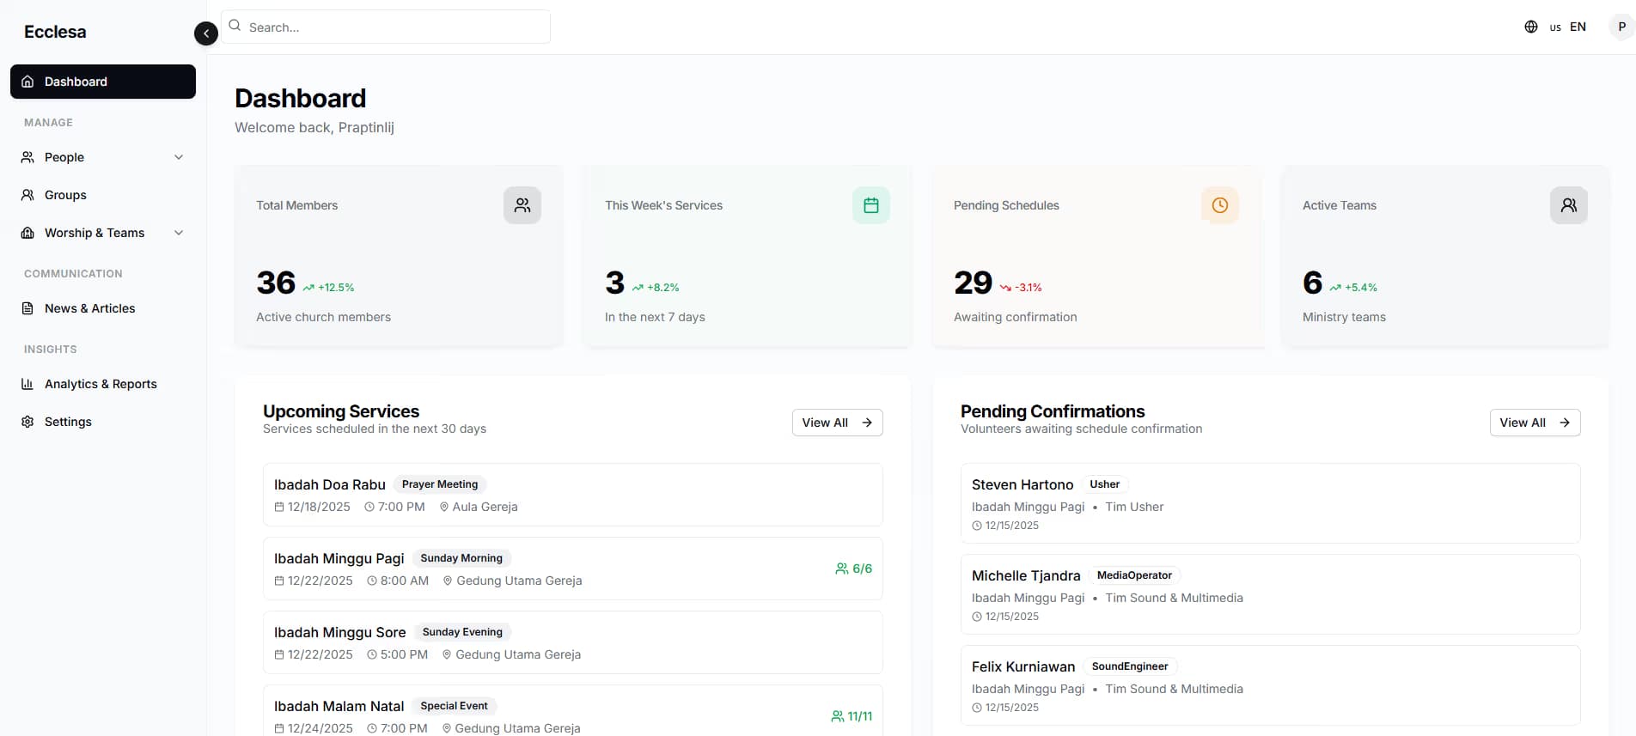
Task: Click the Pending Schedules clock icon
Action: (1220, 205)
